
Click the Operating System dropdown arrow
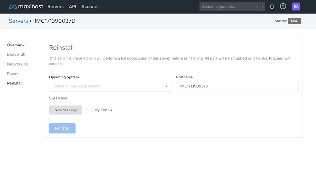[x=167, y=86]
